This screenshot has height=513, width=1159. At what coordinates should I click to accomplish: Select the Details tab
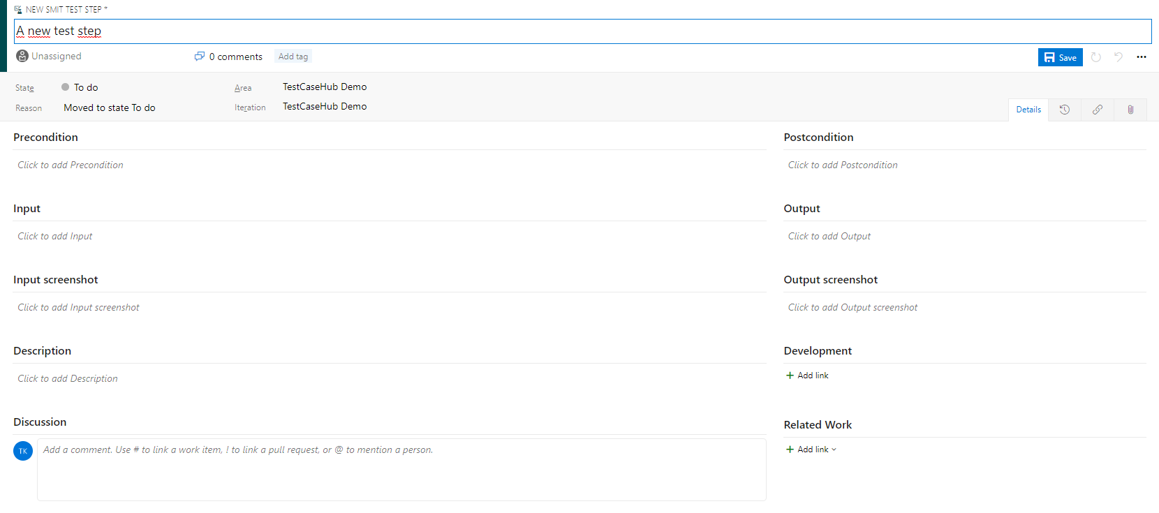[1028, 110]
